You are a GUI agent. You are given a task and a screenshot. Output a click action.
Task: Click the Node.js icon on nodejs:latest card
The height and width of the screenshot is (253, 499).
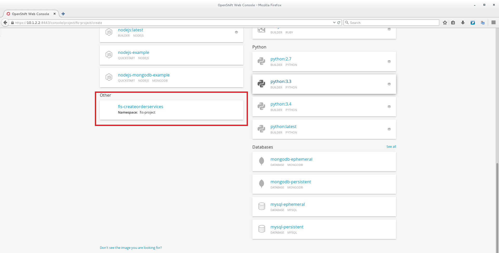point(109,32)
